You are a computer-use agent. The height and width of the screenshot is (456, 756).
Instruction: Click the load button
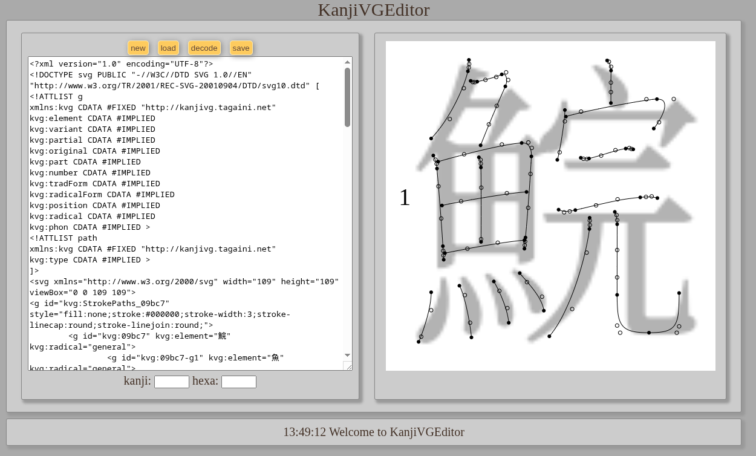point(168,48)
